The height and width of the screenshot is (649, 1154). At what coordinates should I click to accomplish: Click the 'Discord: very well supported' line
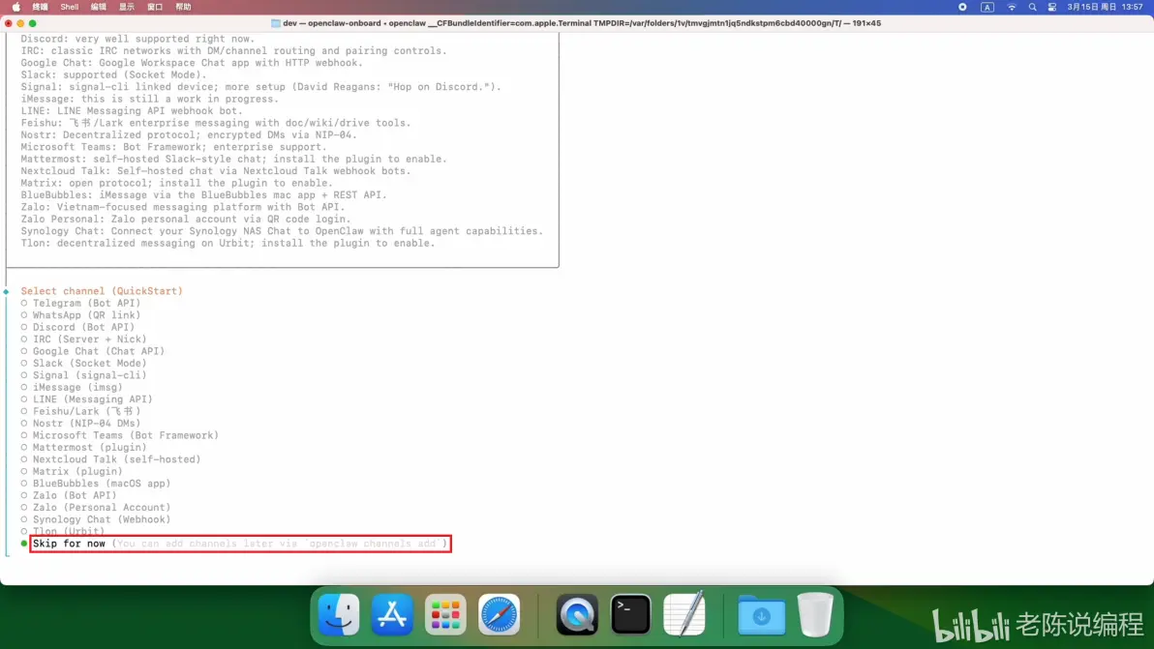(137, 39)
